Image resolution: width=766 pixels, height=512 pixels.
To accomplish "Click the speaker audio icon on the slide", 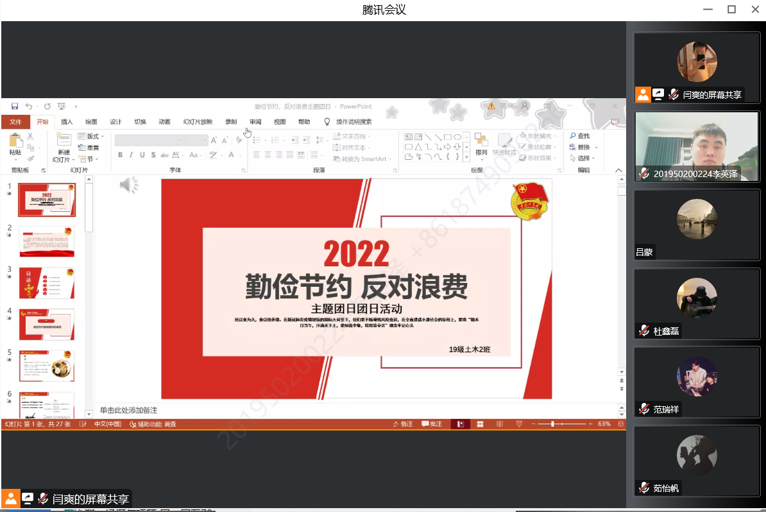I will click(128, 185).
